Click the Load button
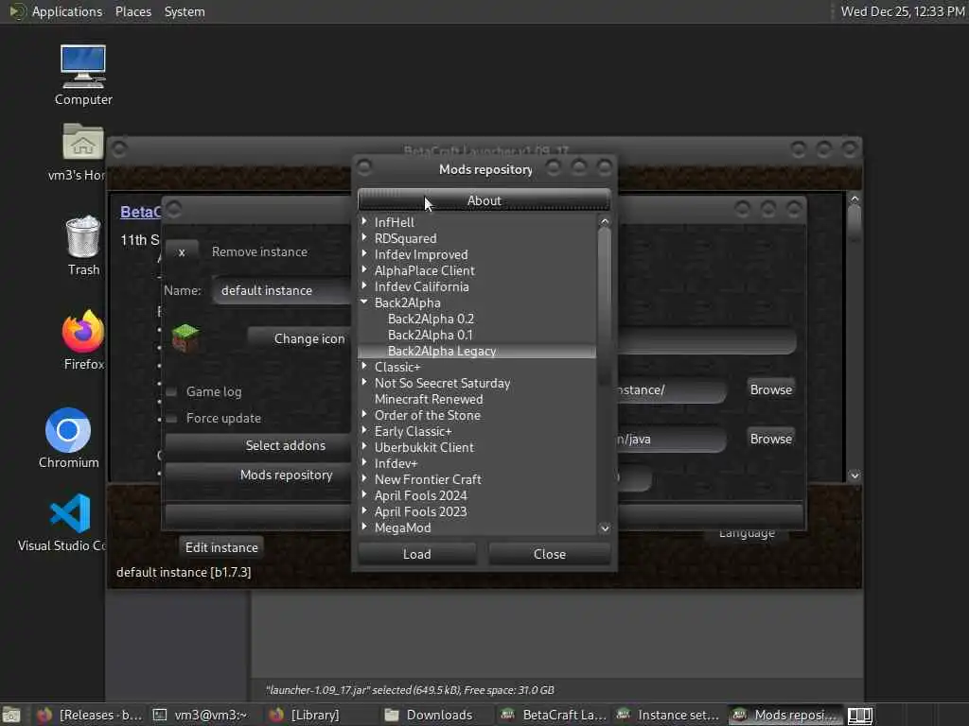 pos(417,554)
